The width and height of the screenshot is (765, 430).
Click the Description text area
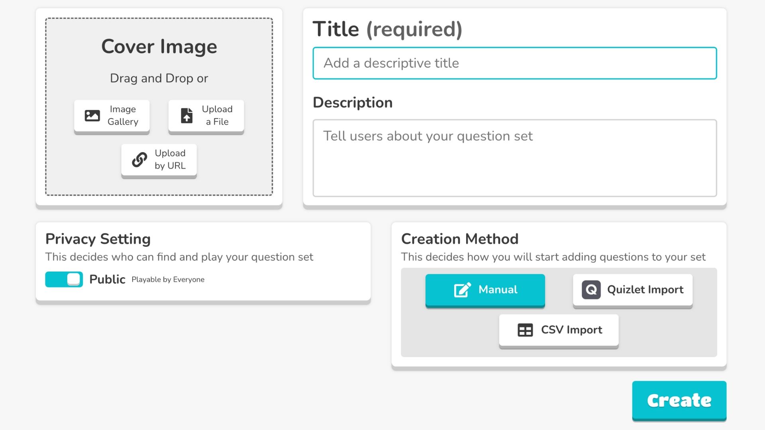tap(515, 158)
